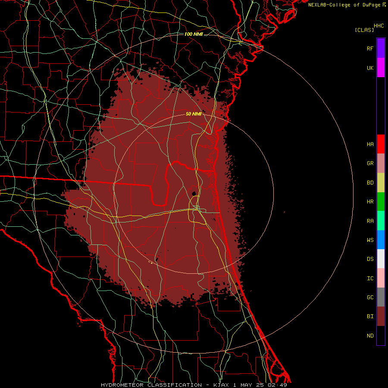Image resolution: width=388 pixels, height=388 pixels.
Task: Click the RF purple legend swatch
Action: (x=381, y=48)
